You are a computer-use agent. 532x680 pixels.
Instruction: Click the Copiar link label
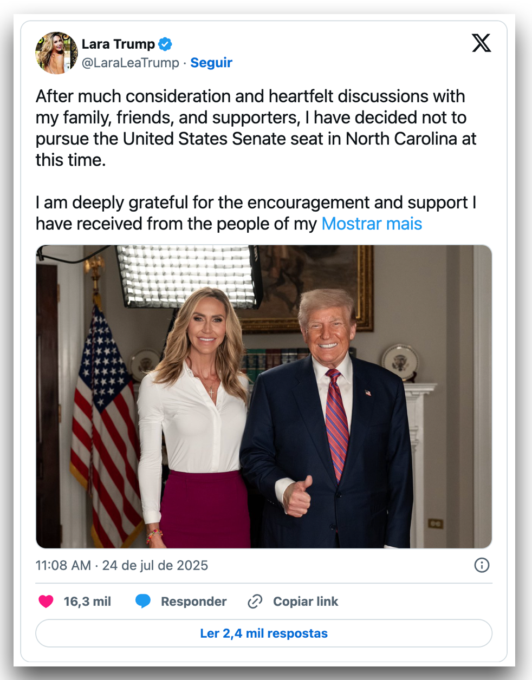point(306,601)
